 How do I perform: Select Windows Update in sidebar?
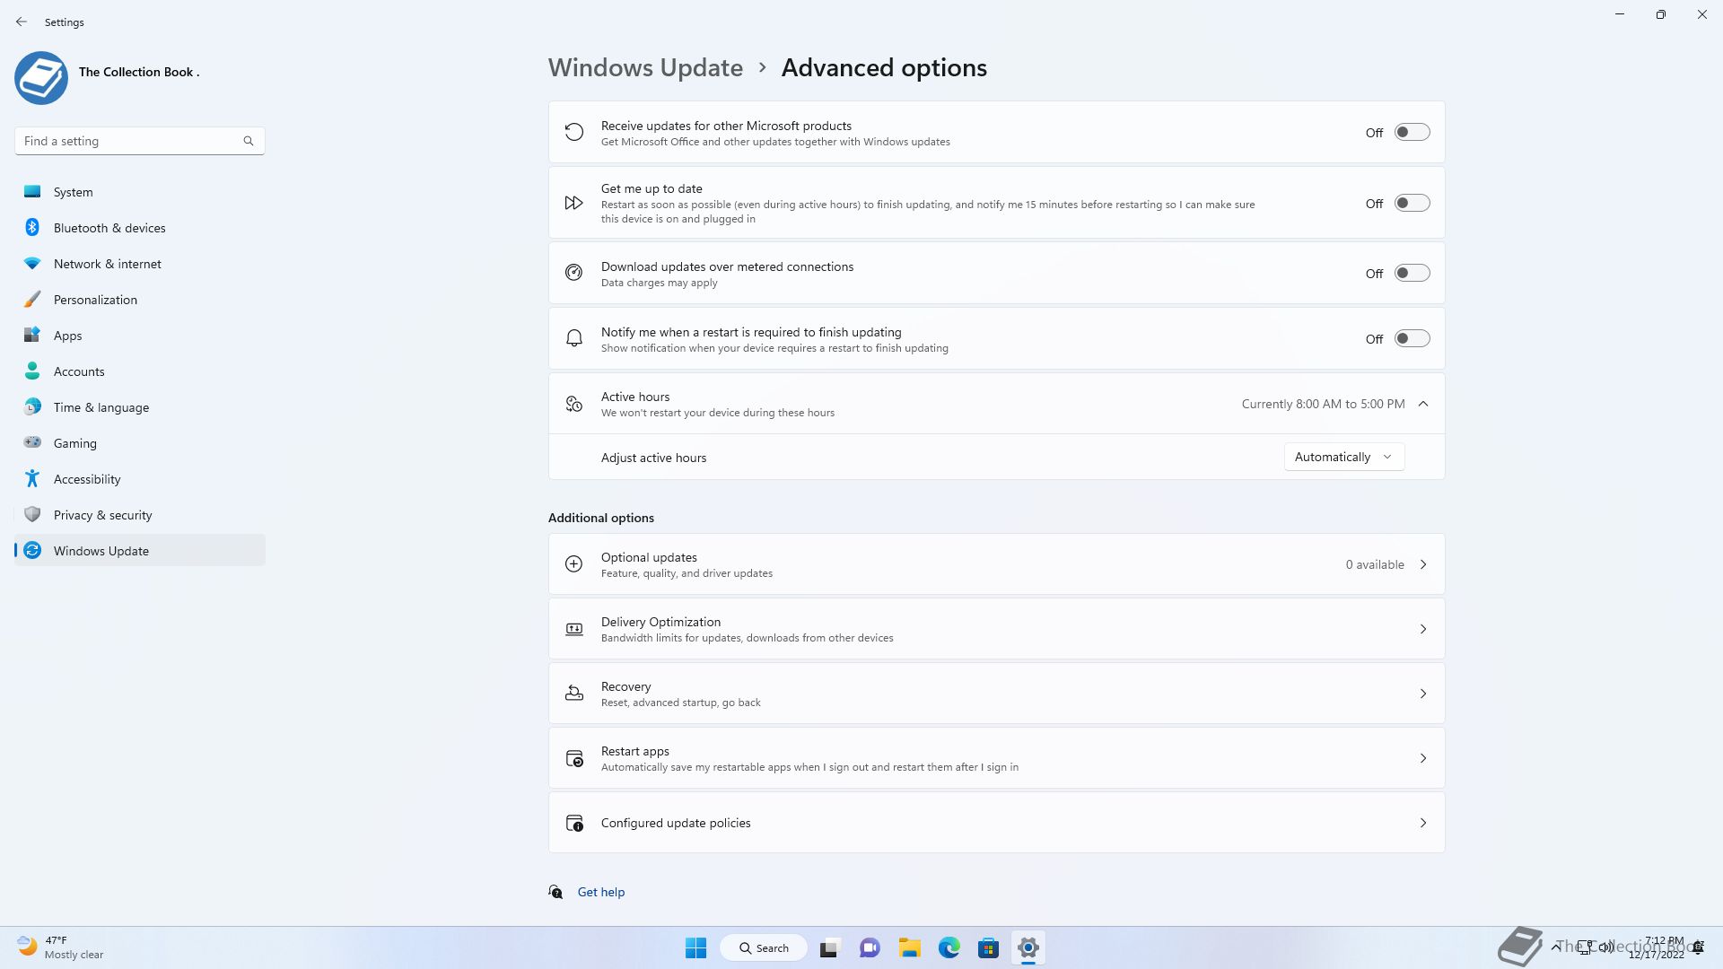coord(140,550)
